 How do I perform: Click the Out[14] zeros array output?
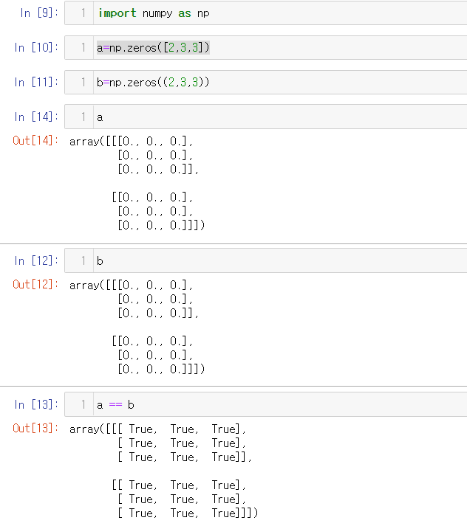point(137,183)
